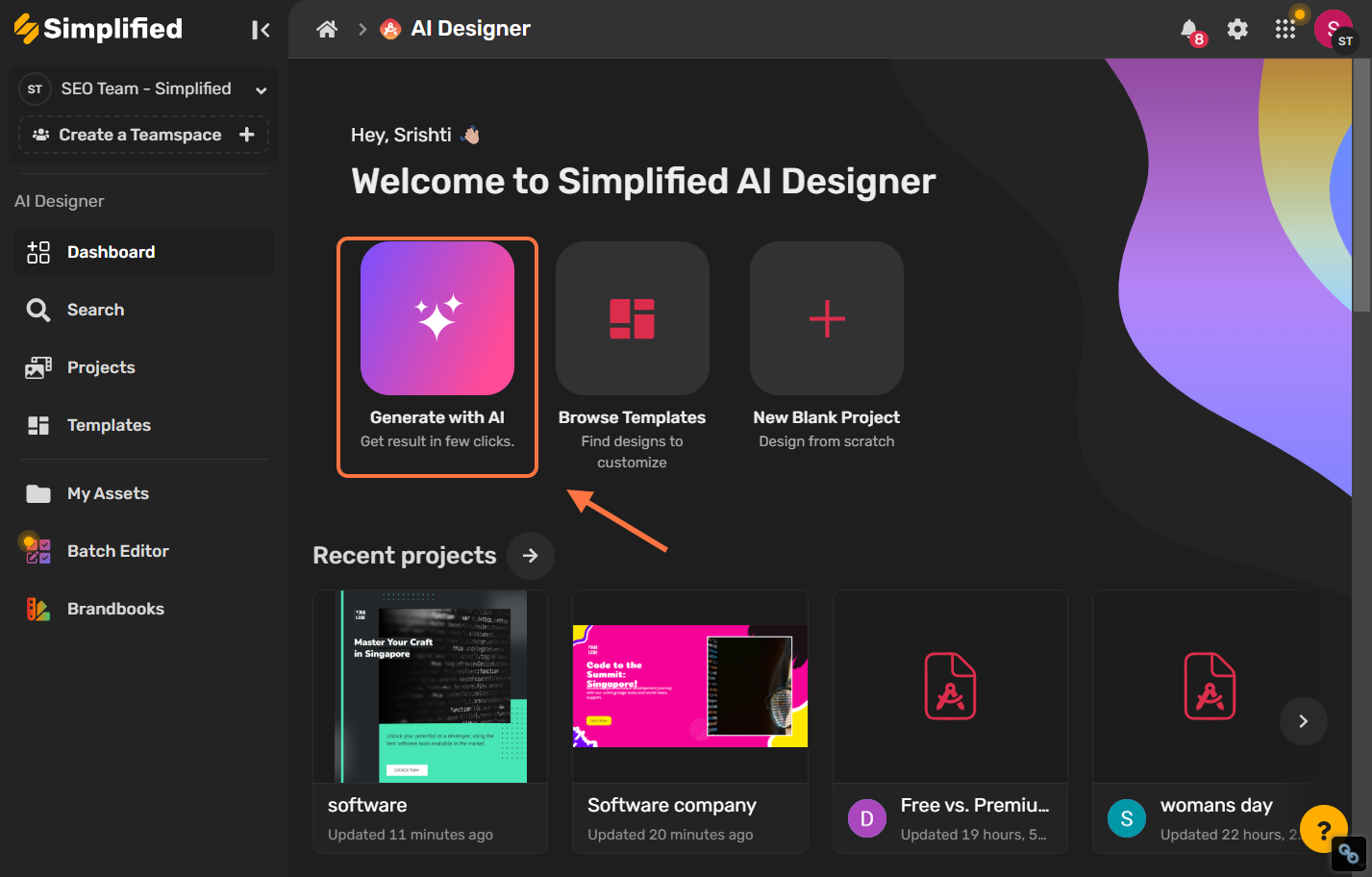Click the AI Designer breadcrumb icon
The height and width of the screenshot is (877, 1372).
(x=390, y=29)
